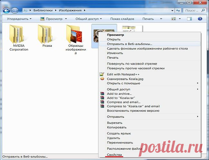Choose Восстановить прежнюю версию
The height and width of the screenshot is (160, 209).
point(150,111)
